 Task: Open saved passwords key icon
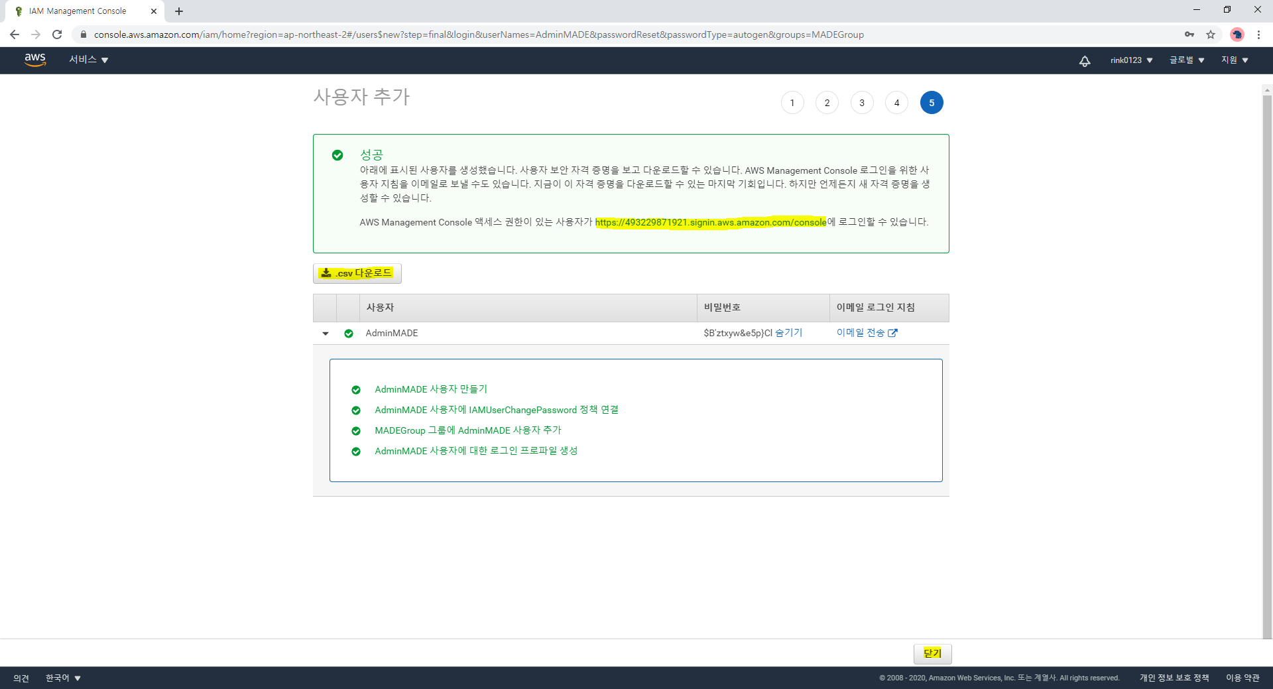click(1189, 34)
